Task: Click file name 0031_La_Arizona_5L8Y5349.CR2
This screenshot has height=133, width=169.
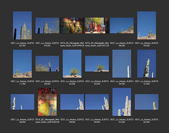Action: (x=72, y=121)
